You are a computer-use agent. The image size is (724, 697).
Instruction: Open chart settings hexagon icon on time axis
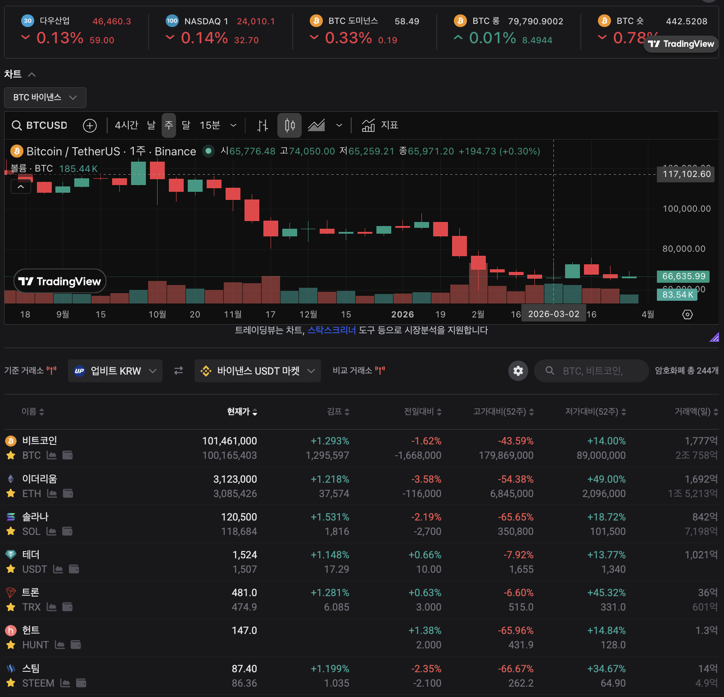pyautogui.click(x=688, y=314)
